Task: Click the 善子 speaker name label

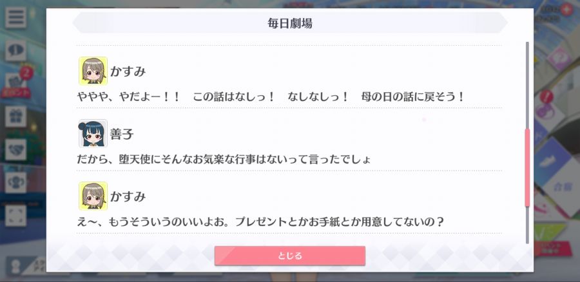Action: click(x=122, y=134)
